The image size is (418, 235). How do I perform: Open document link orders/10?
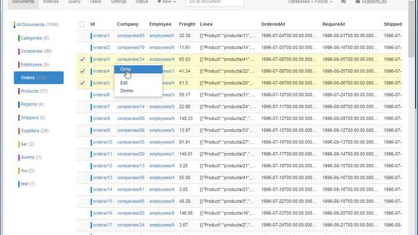pyautogui.click(x=103, y=142)
